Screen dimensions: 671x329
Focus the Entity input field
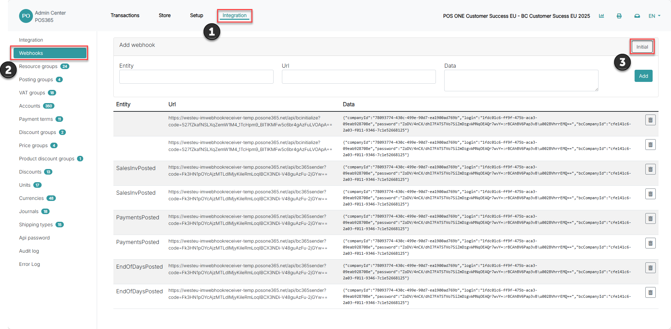pos(196,77)
